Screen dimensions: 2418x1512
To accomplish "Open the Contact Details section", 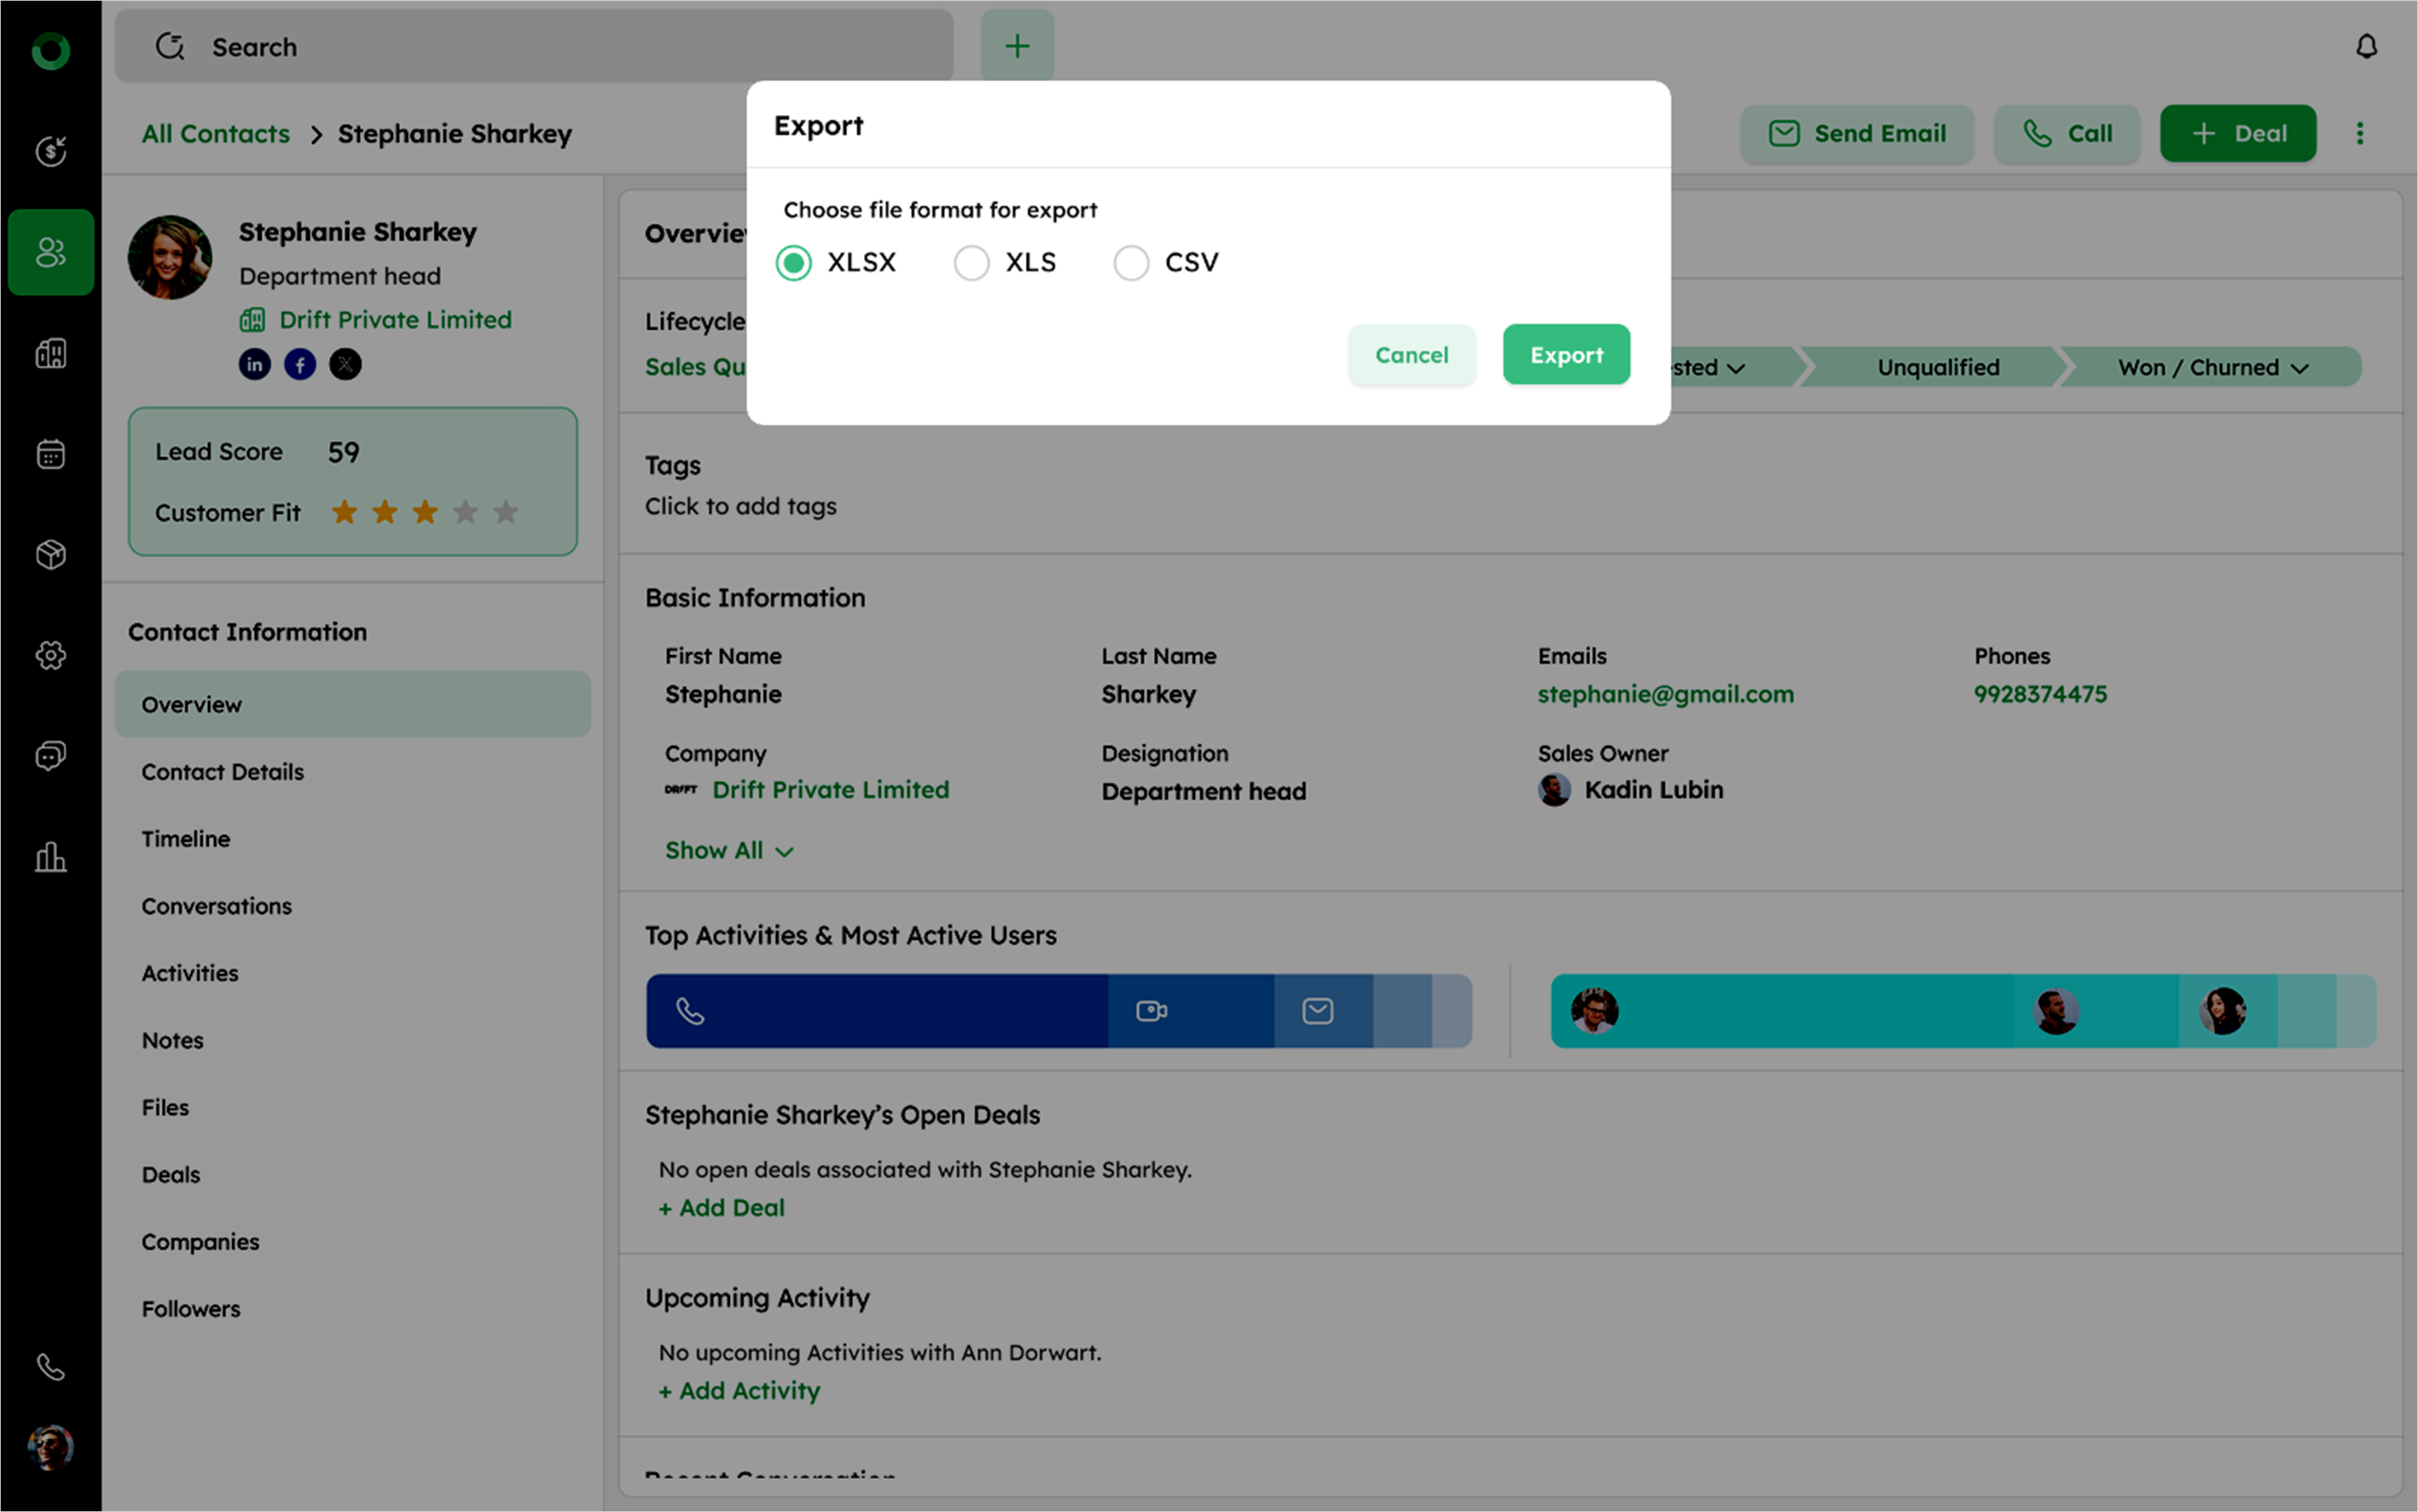I will (x=222, y=772).
